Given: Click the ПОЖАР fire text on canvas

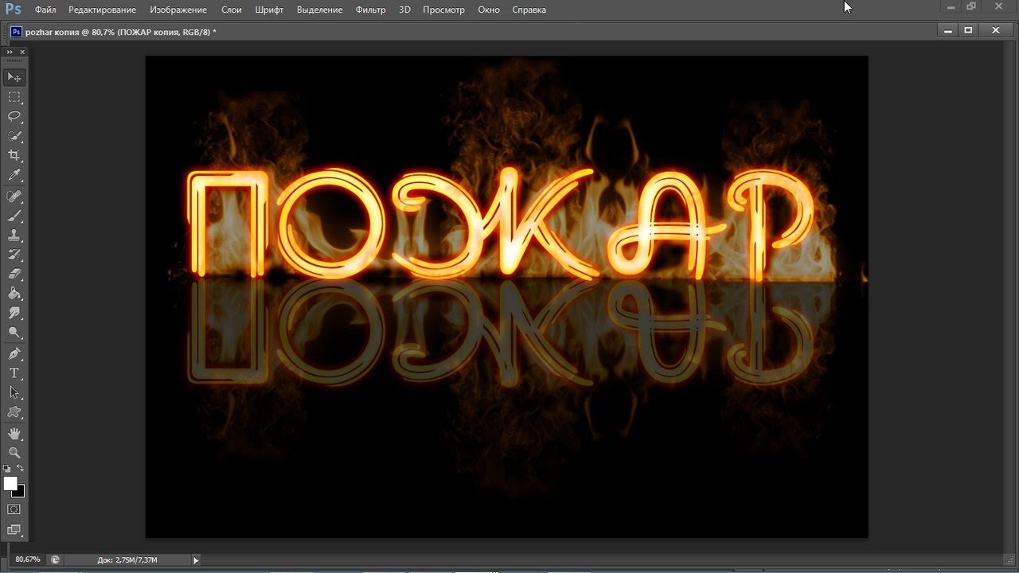Looking at the screenshot, I should (502, 225).
